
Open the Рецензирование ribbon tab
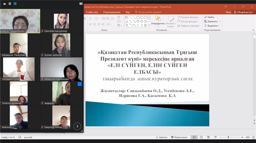[112, 12]
